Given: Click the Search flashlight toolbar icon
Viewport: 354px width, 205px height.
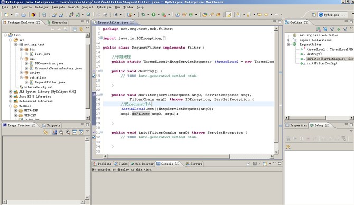Looking at the screenshot, I should [x=211, y=15].
